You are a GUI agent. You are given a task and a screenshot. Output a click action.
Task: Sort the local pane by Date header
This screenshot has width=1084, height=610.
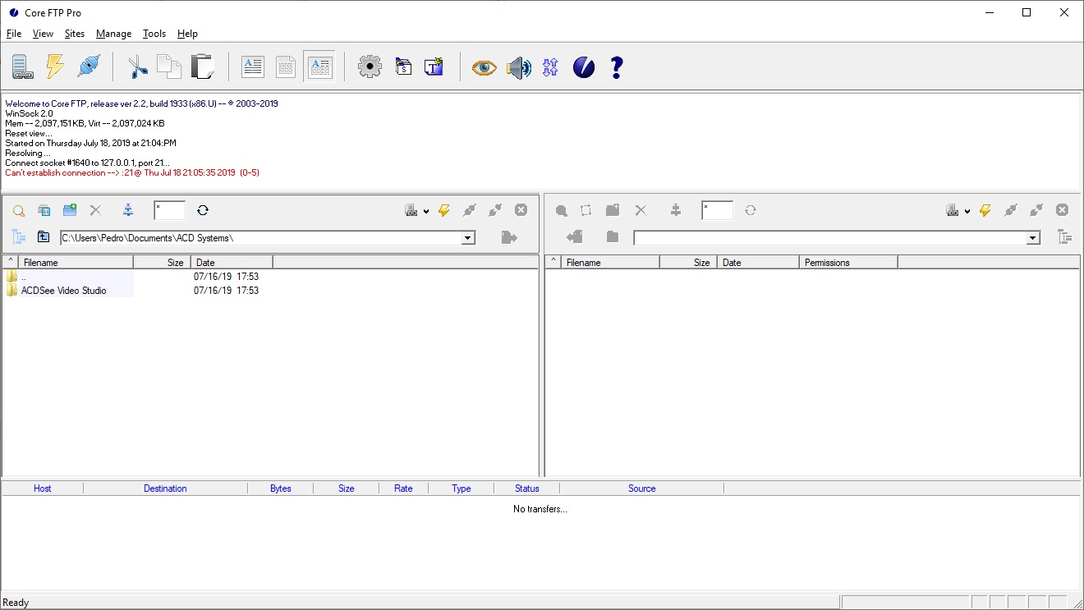coord(232,263)
